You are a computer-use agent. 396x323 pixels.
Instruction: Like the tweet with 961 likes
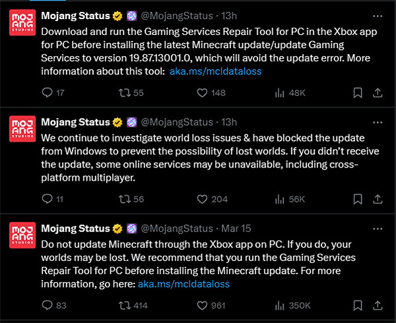point(204,306)
